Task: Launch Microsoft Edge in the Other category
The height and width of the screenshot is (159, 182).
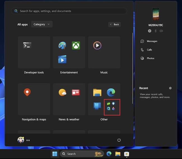Action: click(111, 92)
